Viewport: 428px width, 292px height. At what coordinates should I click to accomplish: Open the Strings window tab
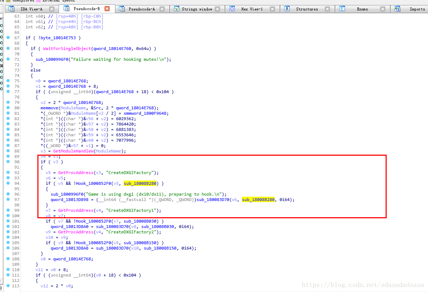(x=197, y=9)
